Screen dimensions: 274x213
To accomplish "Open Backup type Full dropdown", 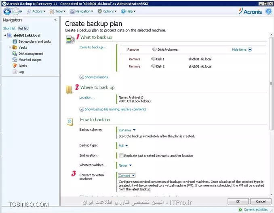I will (x=123, y=146).
